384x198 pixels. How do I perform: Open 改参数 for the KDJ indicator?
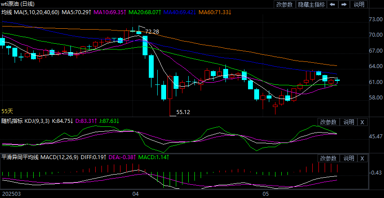[329, 122]
